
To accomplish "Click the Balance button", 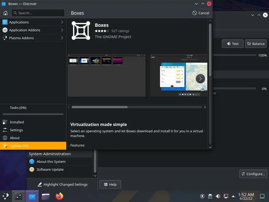I will pyautogui.click(x=256, y=44).
